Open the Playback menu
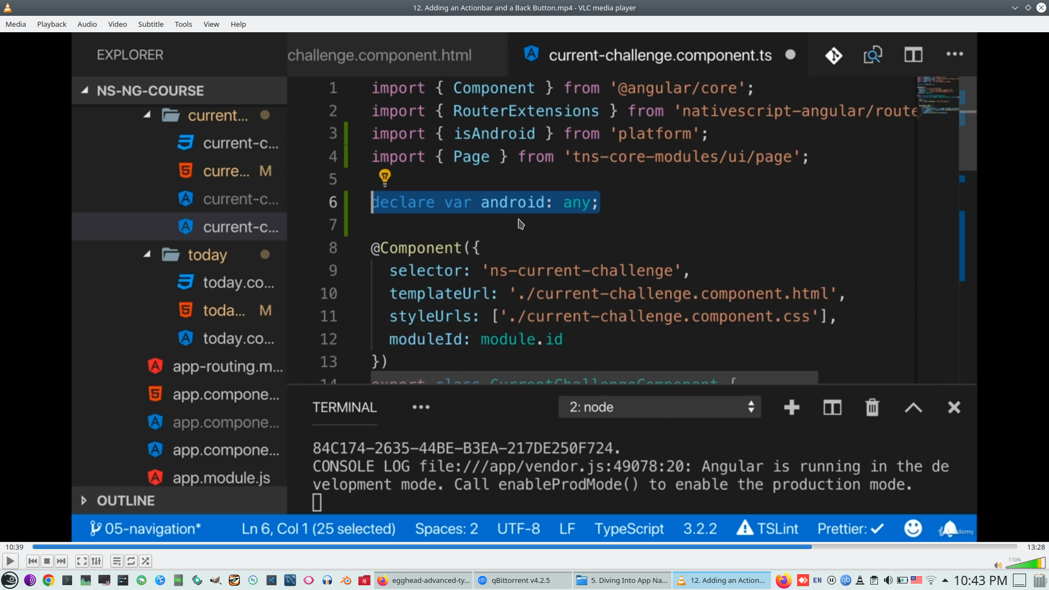The height and width of the screenshot is (590, 1049). coord(51,24)
